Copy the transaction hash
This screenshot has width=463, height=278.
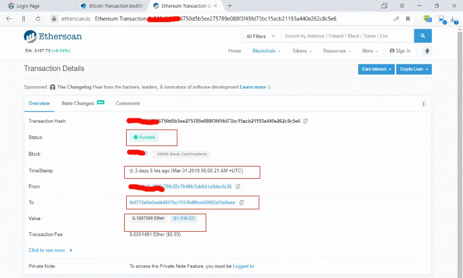point(305,121)
